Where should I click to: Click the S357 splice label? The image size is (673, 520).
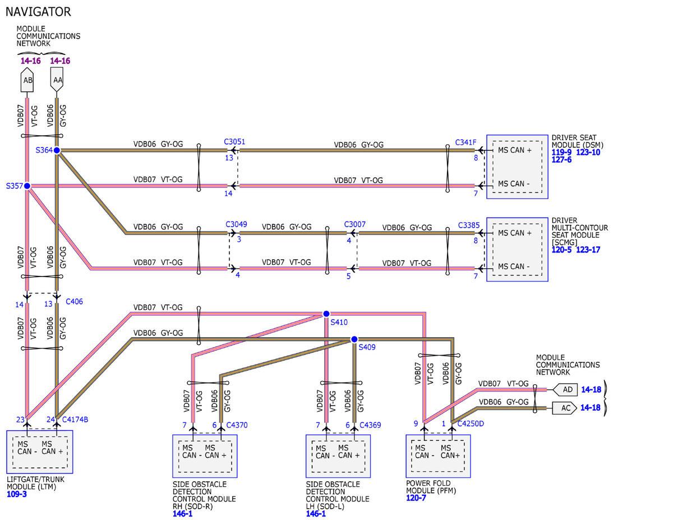click(14, 186)
